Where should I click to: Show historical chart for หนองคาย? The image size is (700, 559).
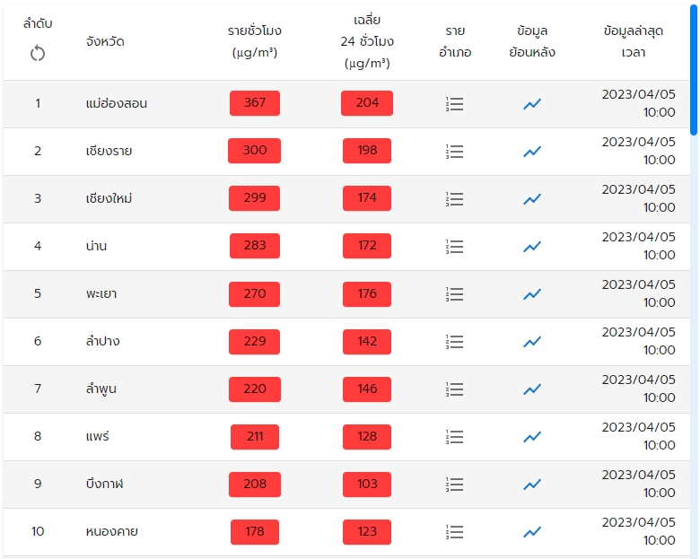(532, 532)
